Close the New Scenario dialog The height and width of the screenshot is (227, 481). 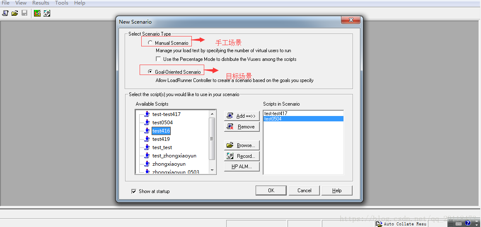[x=351, y=20]
